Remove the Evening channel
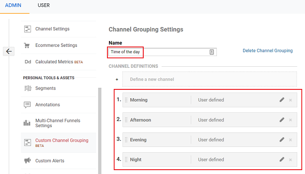Viewport: 305px width, 174px height. pos(290,140)
